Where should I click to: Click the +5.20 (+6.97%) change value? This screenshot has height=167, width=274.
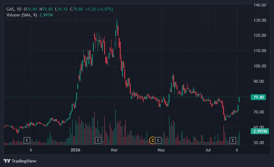[99, 9]
